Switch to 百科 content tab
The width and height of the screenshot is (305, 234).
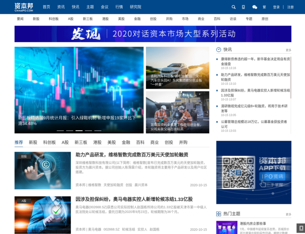pyautogui.click(x=140, y=142)
